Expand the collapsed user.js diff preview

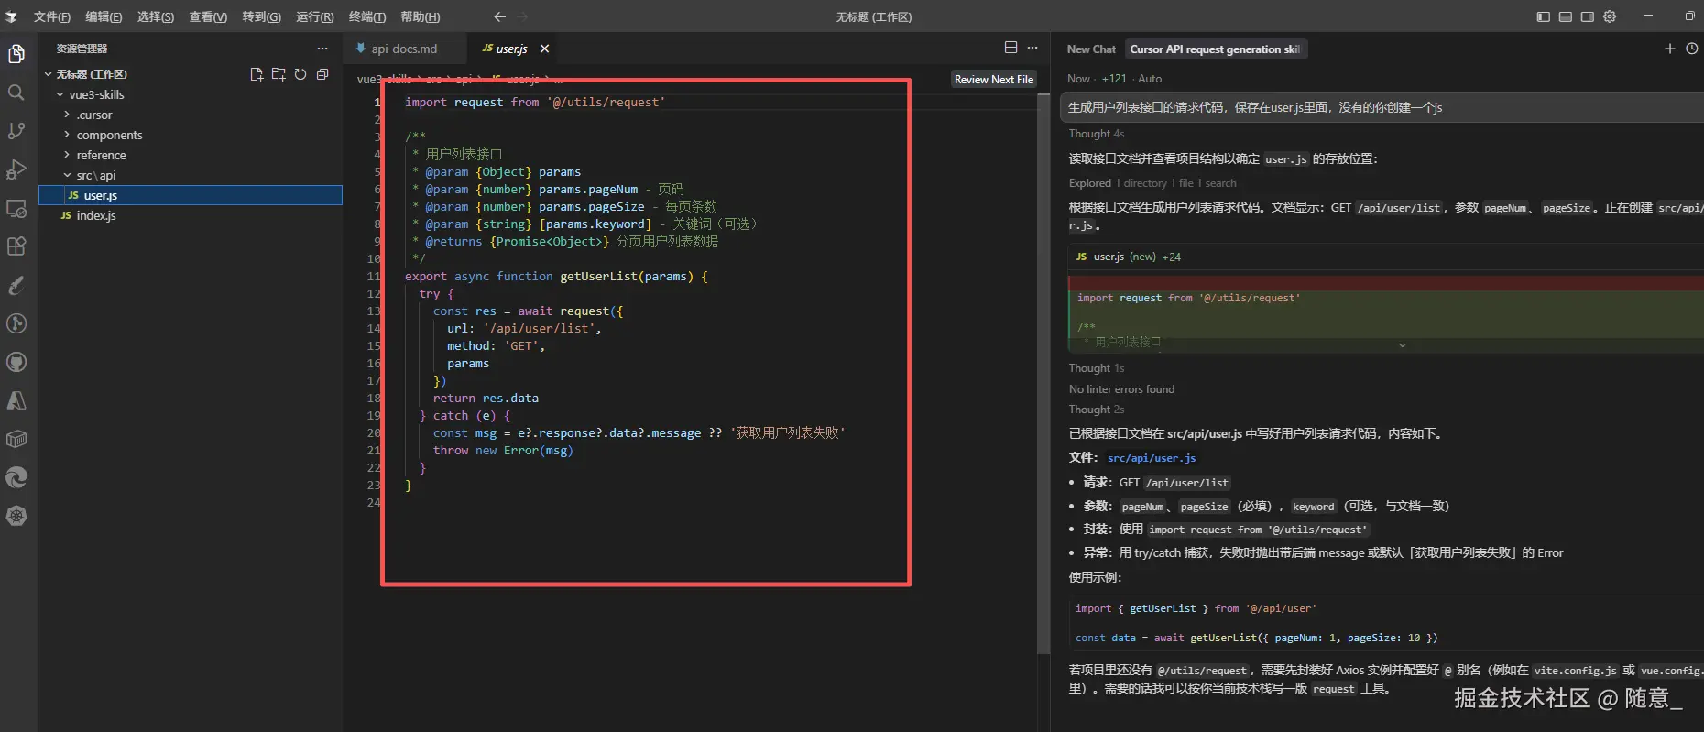pos(1402,345)
